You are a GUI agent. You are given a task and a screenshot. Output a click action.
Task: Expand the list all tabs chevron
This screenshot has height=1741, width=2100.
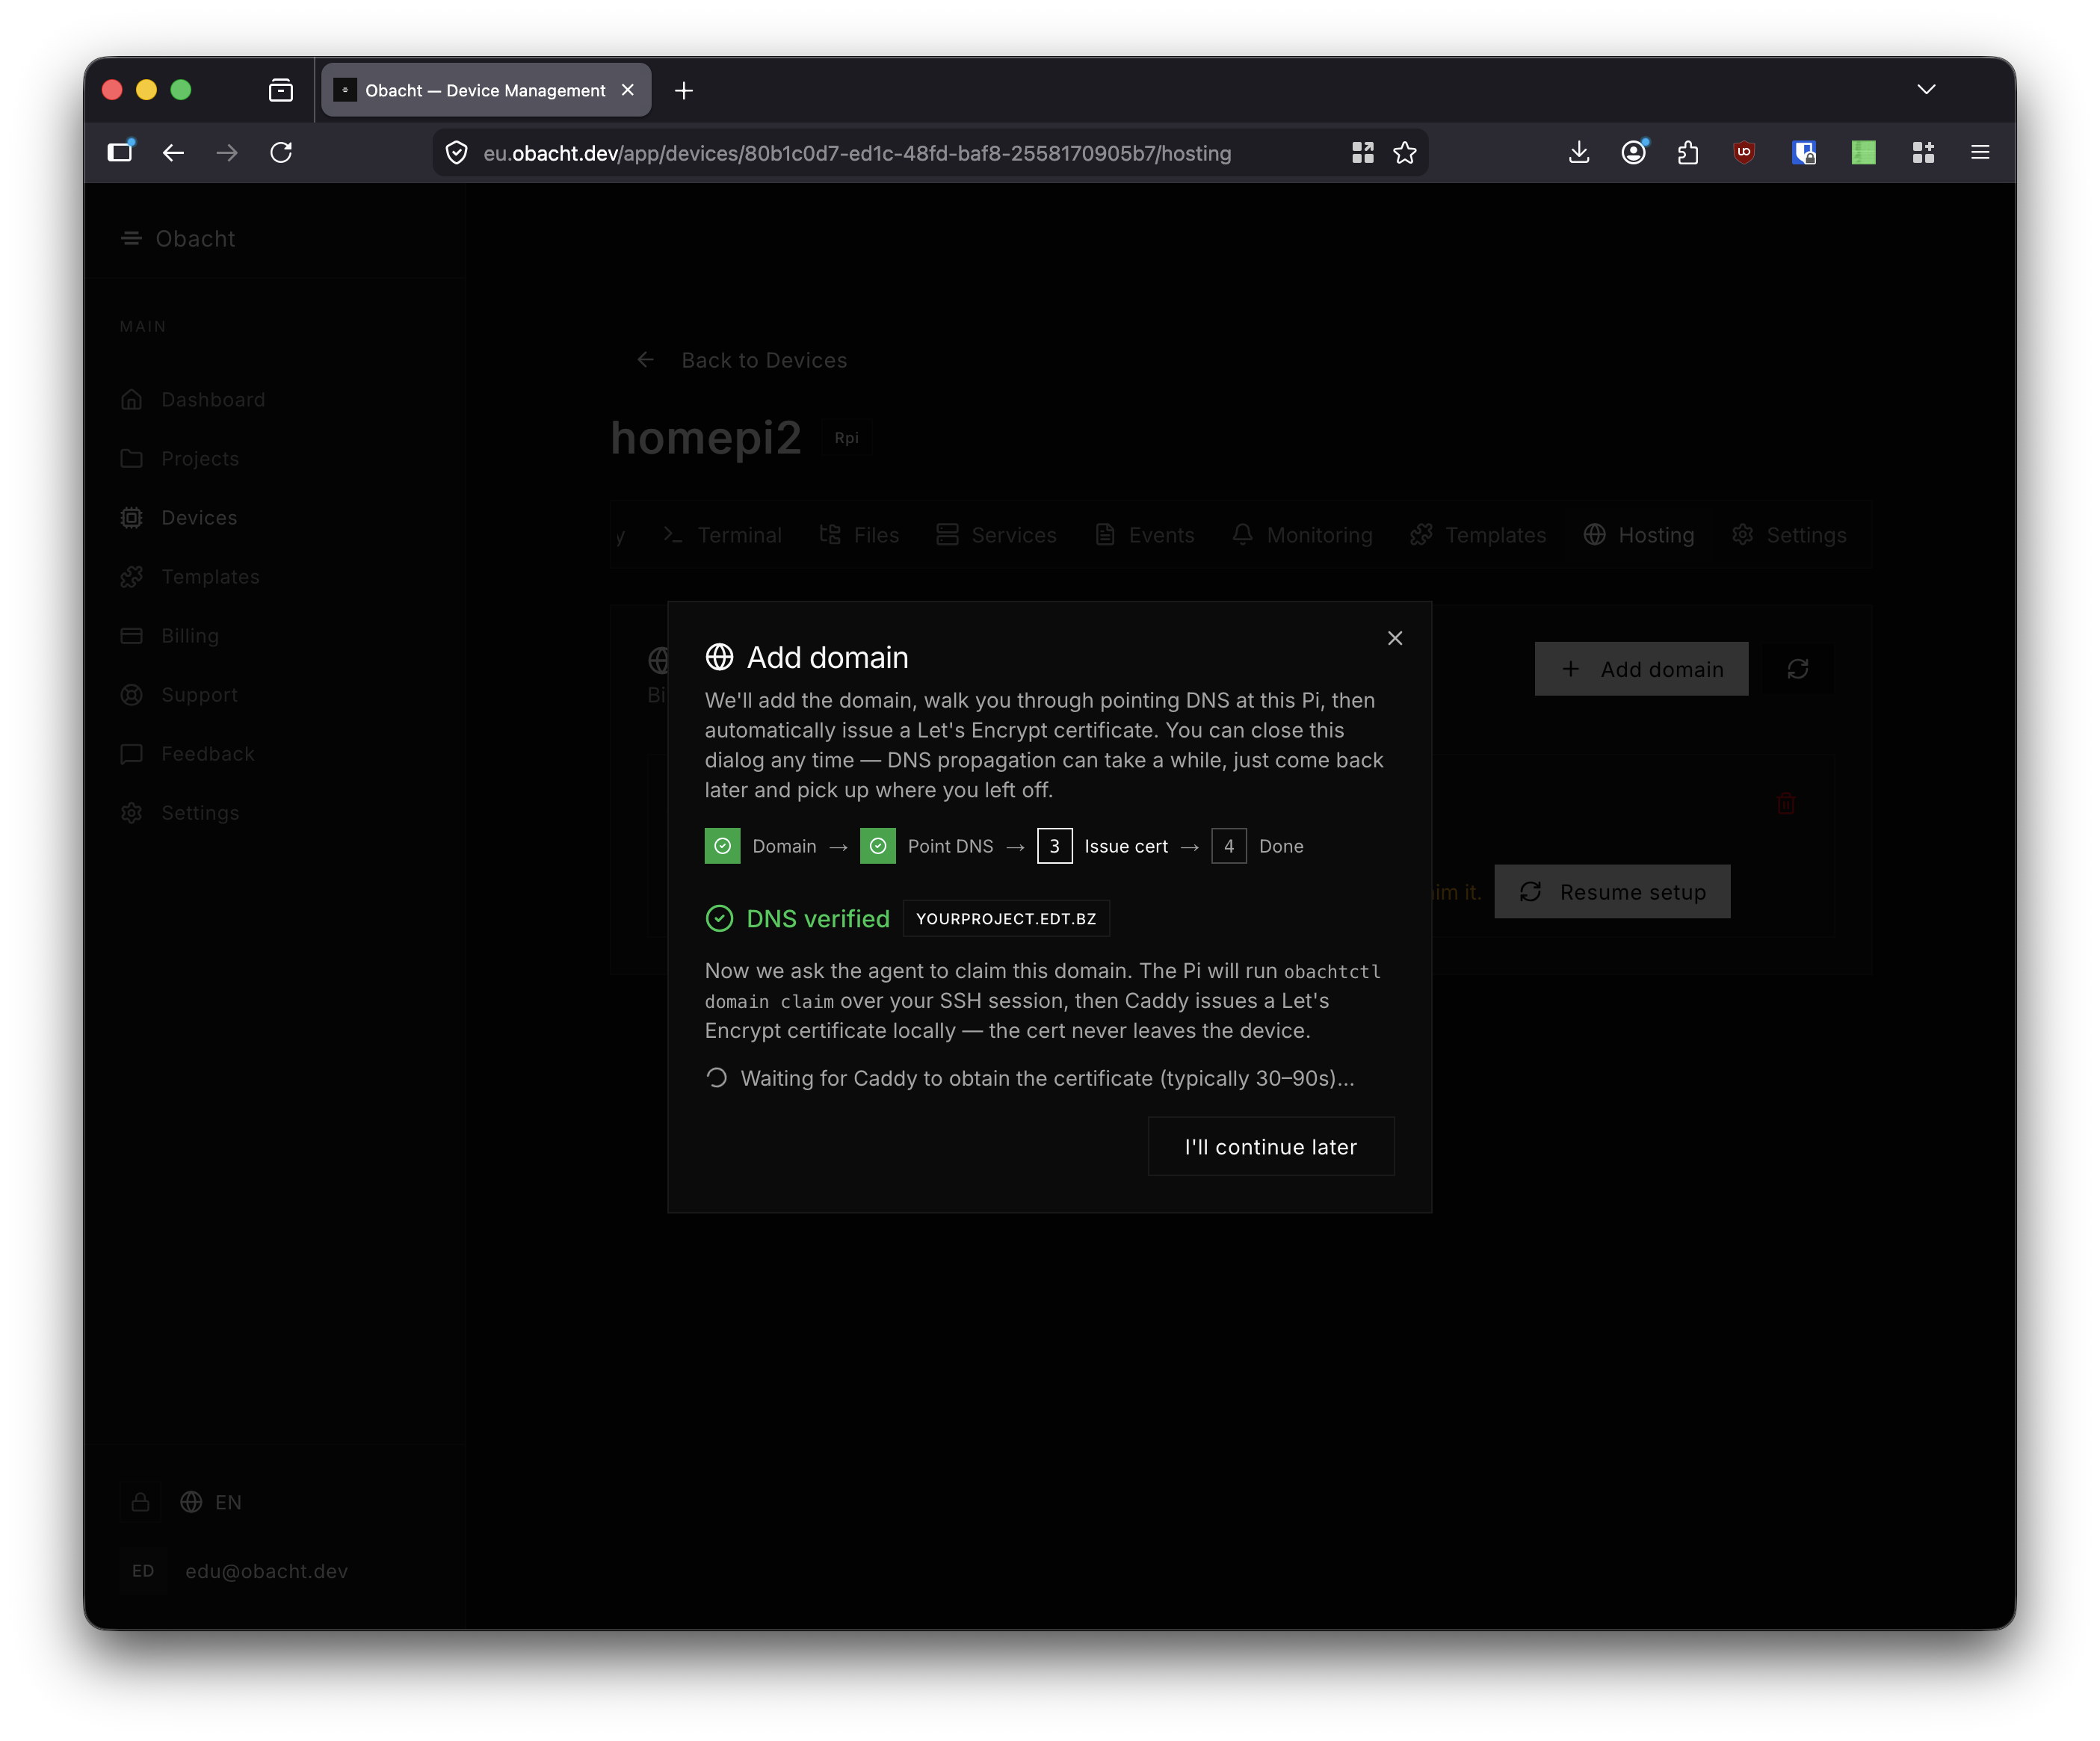1926,90
